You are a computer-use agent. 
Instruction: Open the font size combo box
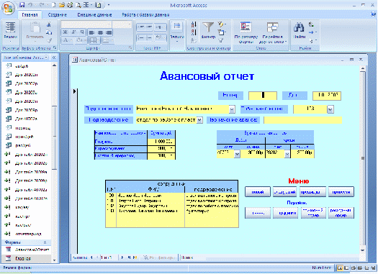pos(122,24)
